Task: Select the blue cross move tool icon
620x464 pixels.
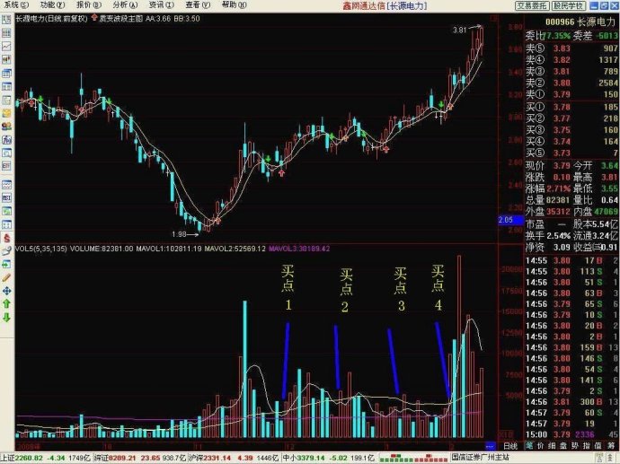Action: [x=6, y=291]
